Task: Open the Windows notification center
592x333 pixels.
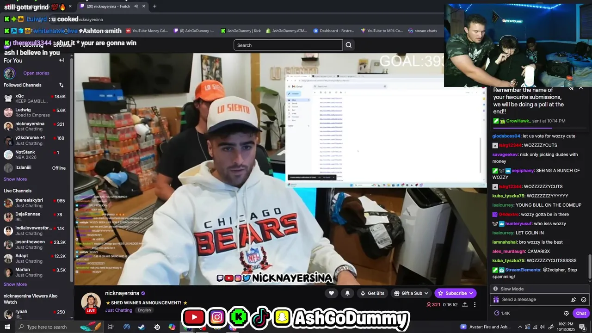Action: tap(582, 327)
